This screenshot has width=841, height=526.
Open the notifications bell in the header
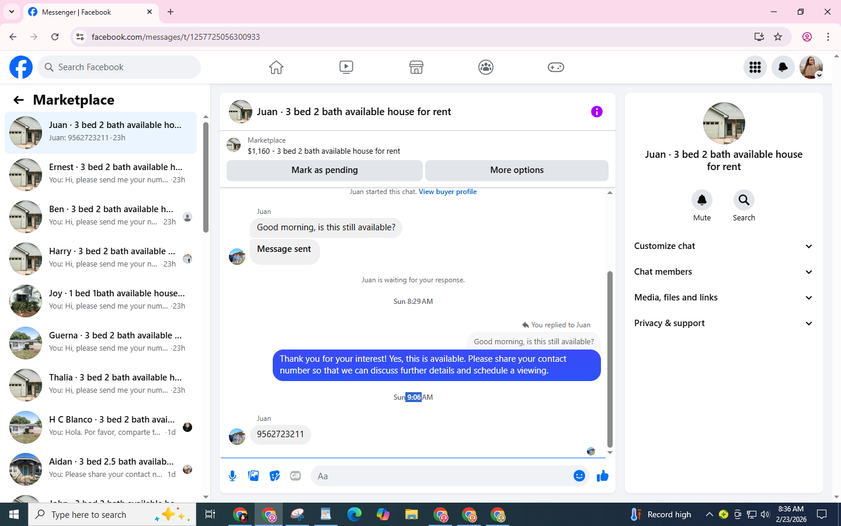click(x=783, y=67)
